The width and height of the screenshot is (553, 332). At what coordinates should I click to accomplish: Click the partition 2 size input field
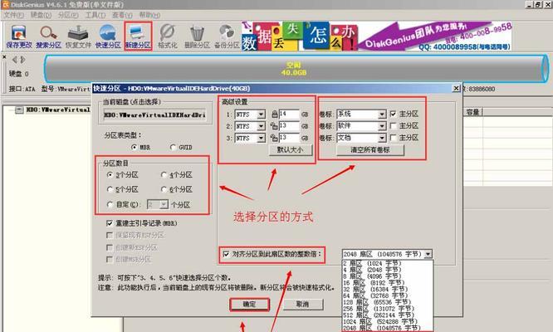pos(289,126)
